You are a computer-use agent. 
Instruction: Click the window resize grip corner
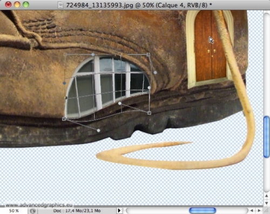pos(266,210)
